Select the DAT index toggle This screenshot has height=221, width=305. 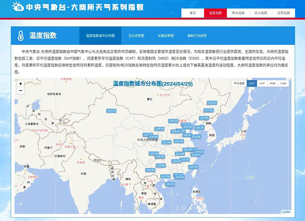click(x=252, y=83)
